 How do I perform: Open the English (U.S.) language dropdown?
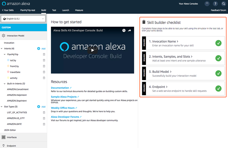tap(23, 19)
